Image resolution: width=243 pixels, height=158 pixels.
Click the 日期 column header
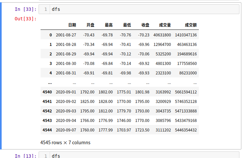tap(72, 25)
